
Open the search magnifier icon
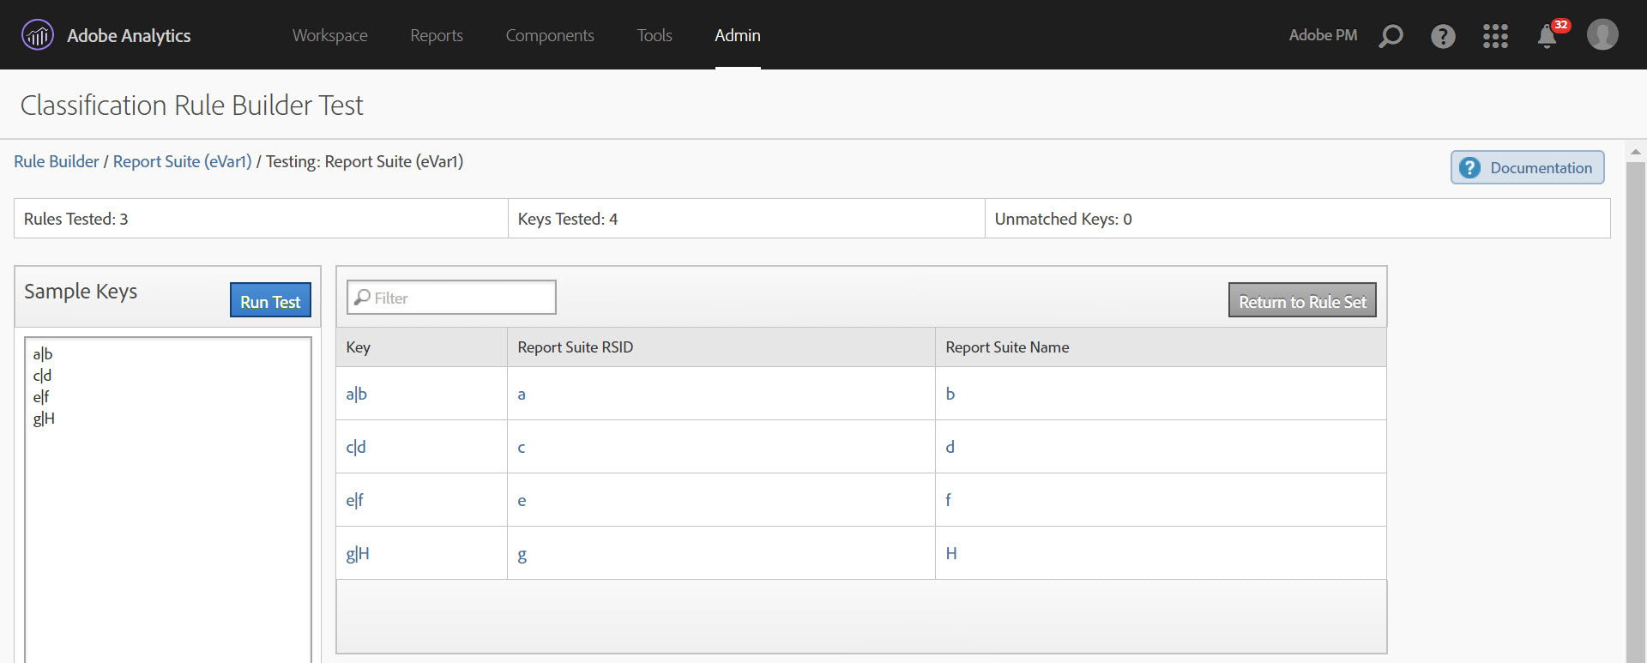[x=1391, y=36]
